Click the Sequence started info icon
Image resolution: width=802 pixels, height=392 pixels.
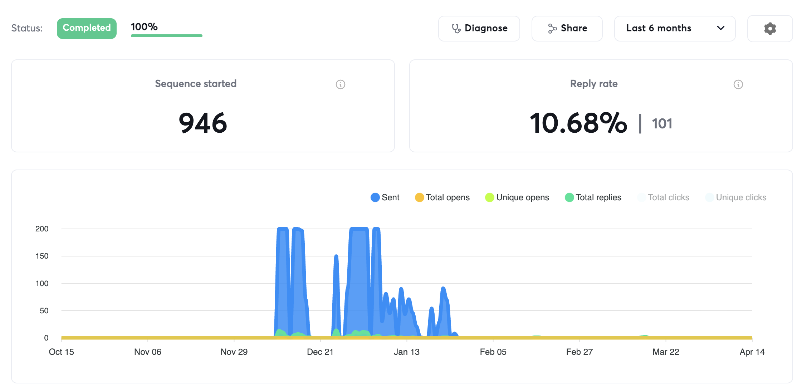(341, 84)
